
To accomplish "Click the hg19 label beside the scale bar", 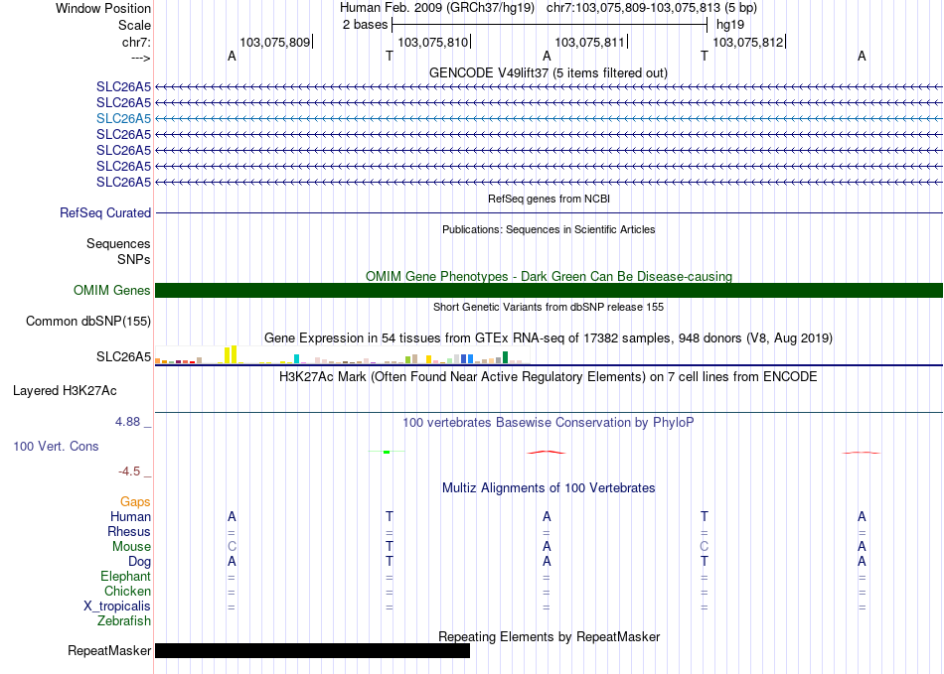I will pos(729,25).
